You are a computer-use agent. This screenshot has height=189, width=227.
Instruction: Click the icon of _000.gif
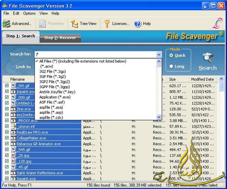point(14,97)
